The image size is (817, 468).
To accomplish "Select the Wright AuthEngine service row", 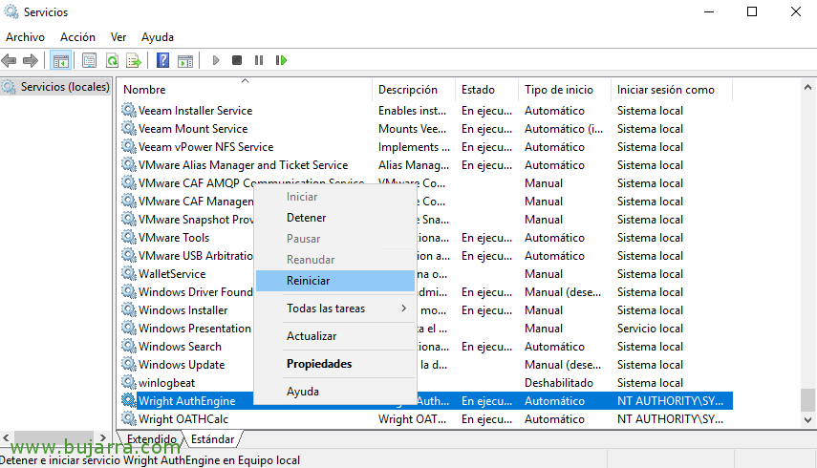I will (x=425, y=401).
